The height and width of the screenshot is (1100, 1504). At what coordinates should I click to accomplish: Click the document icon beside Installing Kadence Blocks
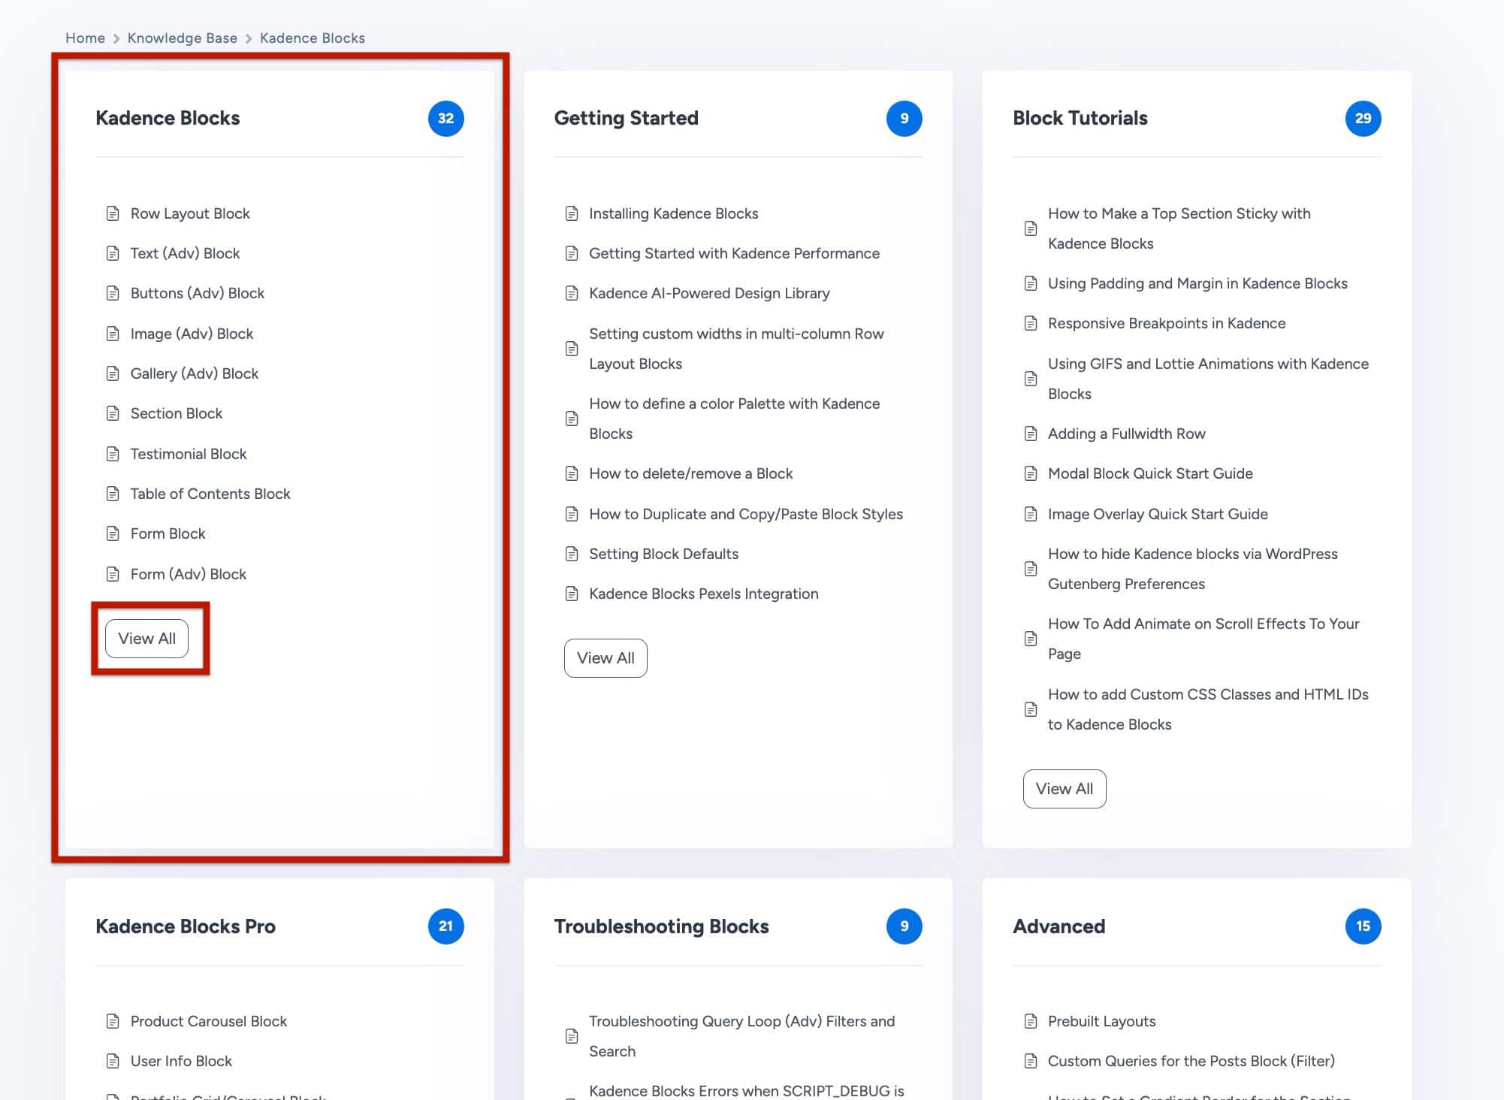572,213
